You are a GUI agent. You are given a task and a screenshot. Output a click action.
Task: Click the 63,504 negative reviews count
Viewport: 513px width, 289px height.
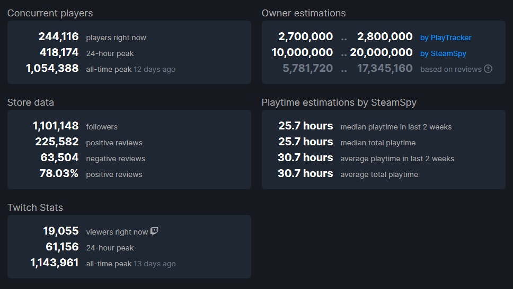coord(59,158)
